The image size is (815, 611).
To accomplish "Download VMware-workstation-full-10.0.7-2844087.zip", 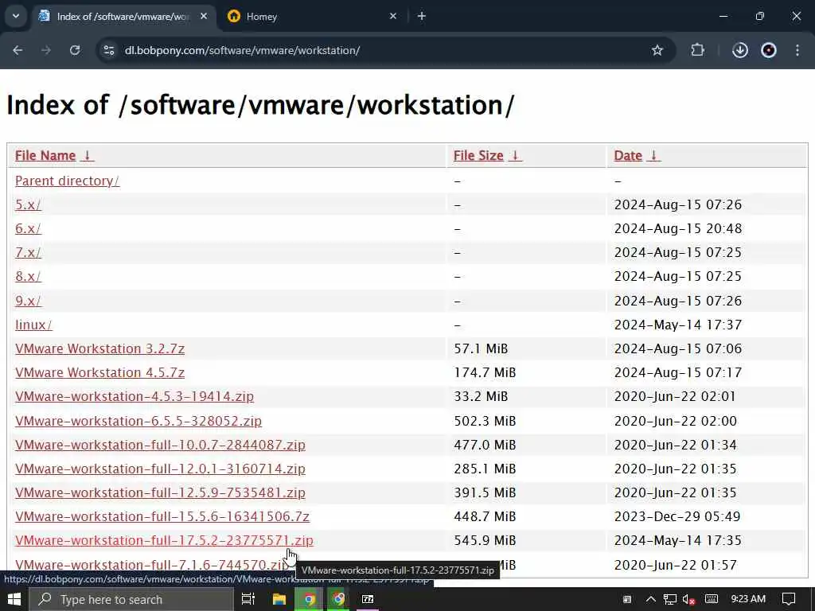I will coord(160,445).
